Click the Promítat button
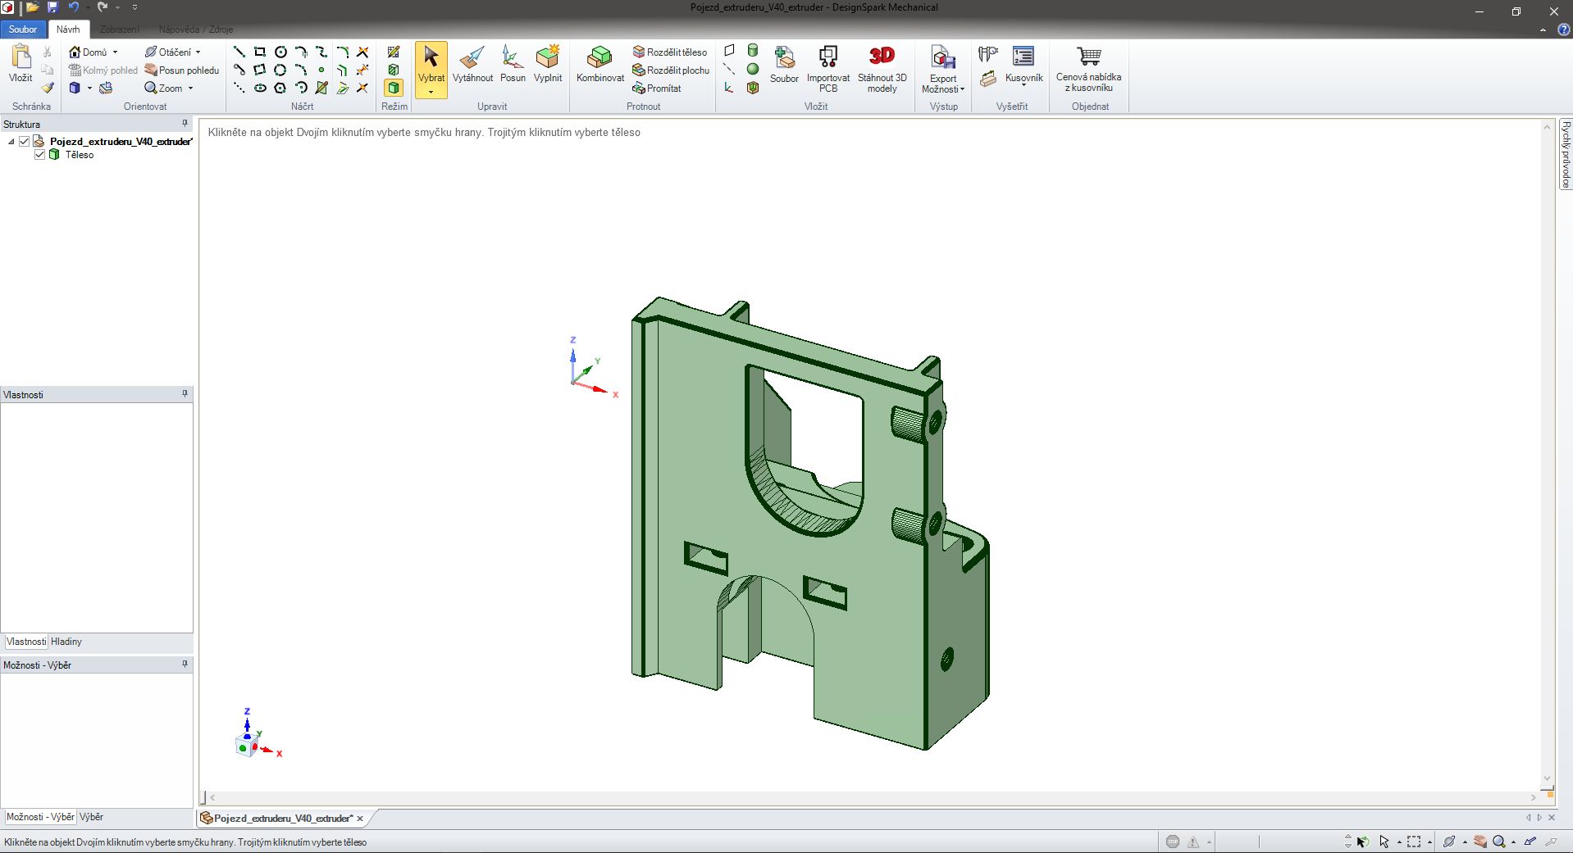 pos(657,88)
